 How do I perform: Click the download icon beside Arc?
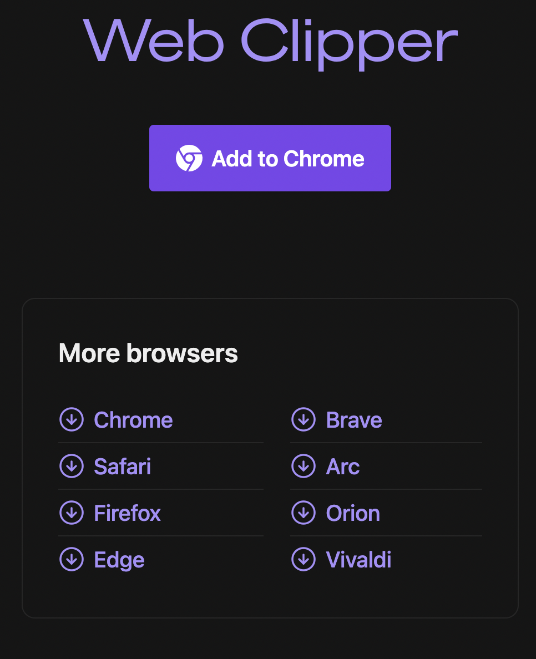click(304, 467)
